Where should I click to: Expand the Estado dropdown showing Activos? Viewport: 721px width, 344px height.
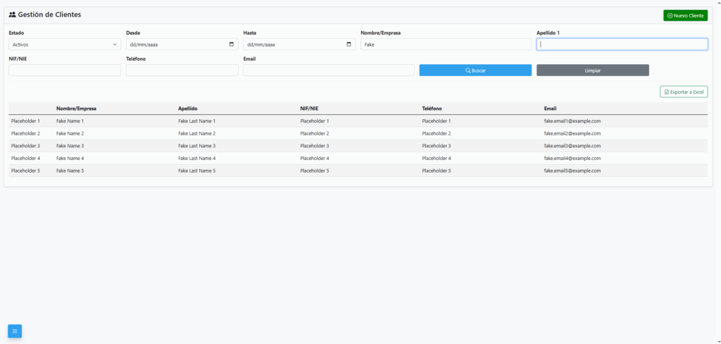(65, 44)
